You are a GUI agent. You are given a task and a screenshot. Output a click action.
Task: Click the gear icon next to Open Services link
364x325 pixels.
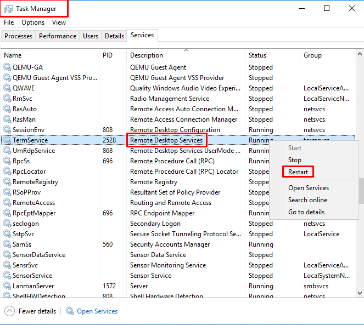point(69,311)
